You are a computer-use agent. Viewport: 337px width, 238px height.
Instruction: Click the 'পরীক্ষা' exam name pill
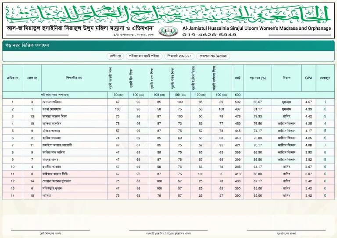pos(144,56)
